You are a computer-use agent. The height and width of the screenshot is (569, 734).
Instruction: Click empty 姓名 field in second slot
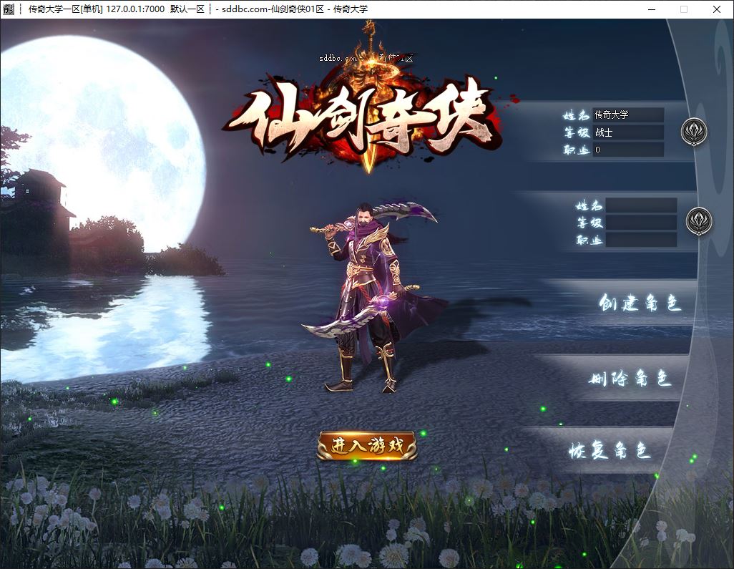[641, 205]
